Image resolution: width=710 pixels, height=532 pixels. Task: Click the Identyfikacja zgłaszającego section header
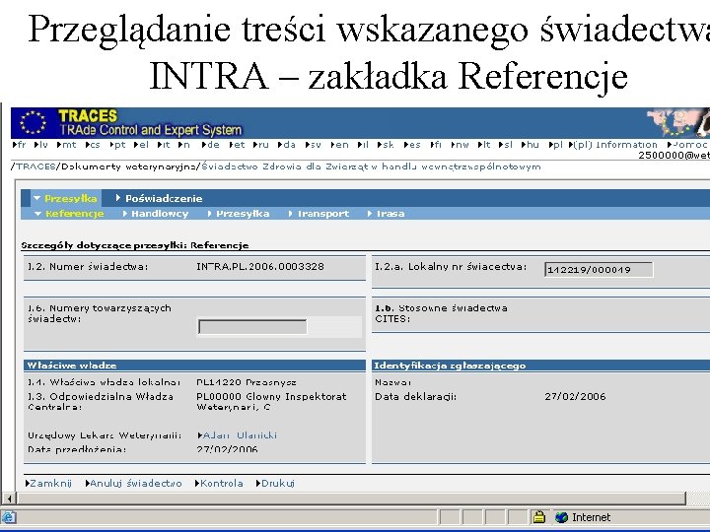(540, 366)
